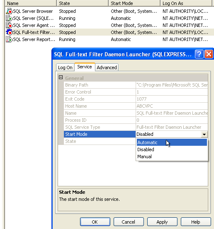Viewport: 214px width, 229px height.
Task: Click the Host Name property label
Action: point(76,106)
